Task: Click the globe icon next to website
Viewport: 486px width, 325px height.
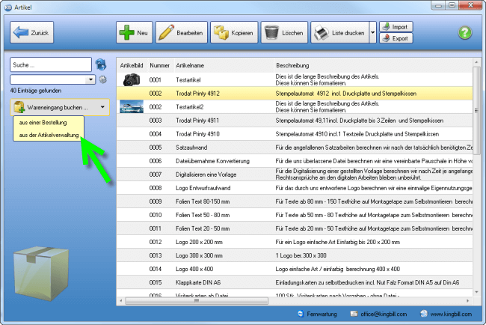Action: (x=424, y=314)
